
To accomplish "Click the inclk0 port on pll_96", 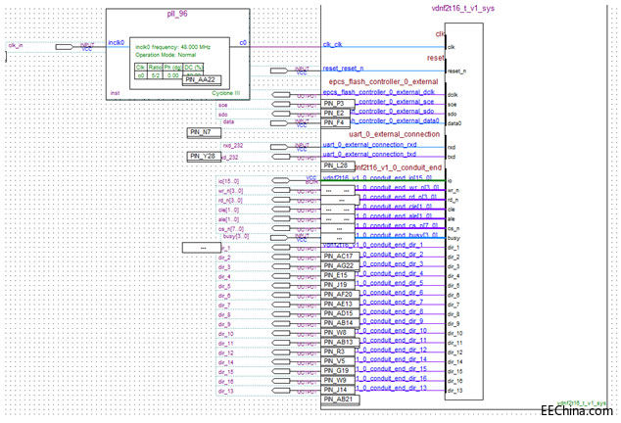I will [117, 43].
